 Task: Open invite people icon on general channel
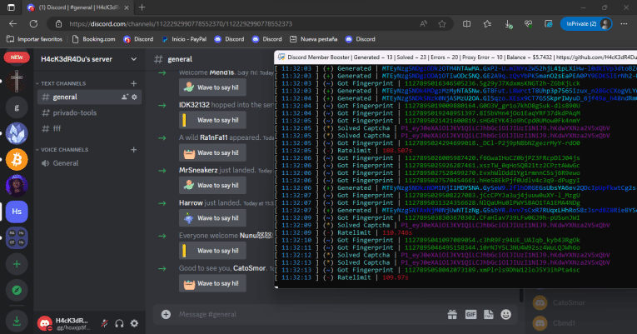(x=124, y=97)
